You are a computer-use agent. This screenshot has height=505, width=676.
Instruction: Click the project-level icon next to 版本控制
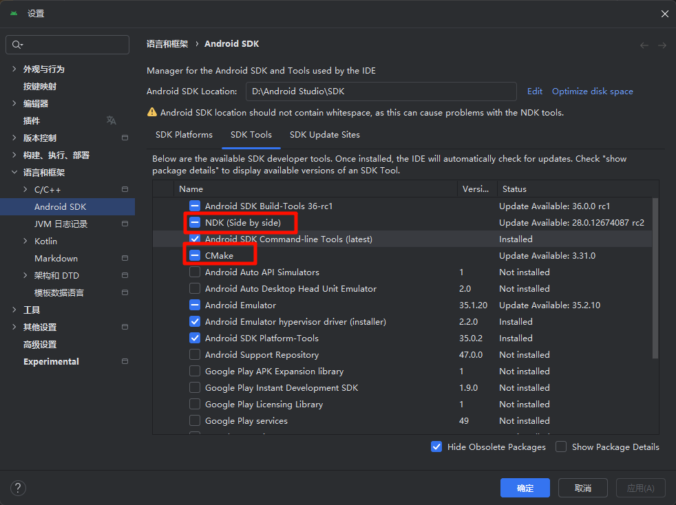pyautogui.click(x=125, y=138)
